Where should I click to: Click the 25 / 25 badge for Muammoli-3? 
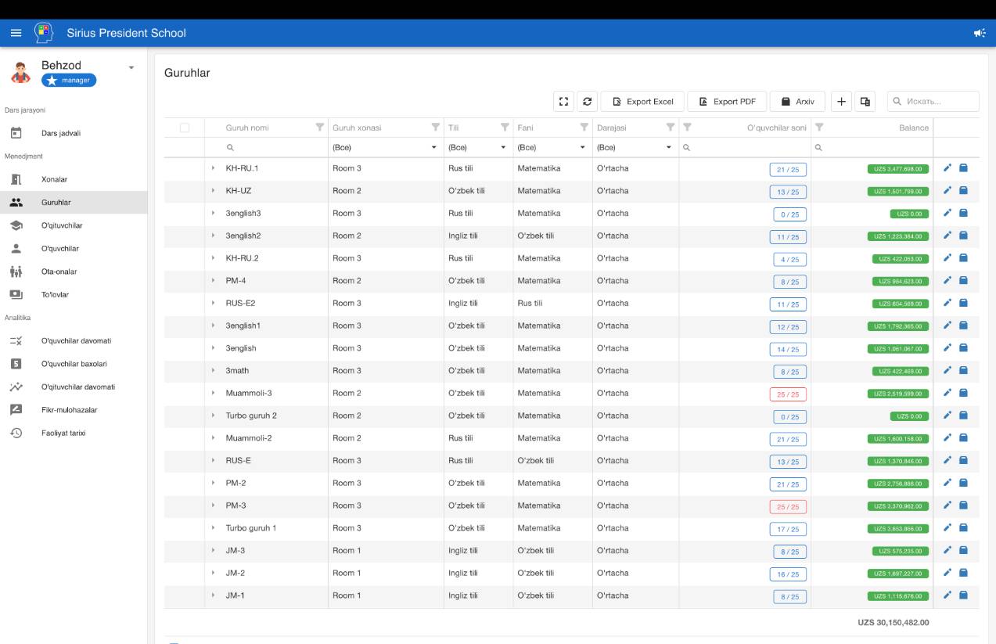pyautogui.click(x=788, y=394)
